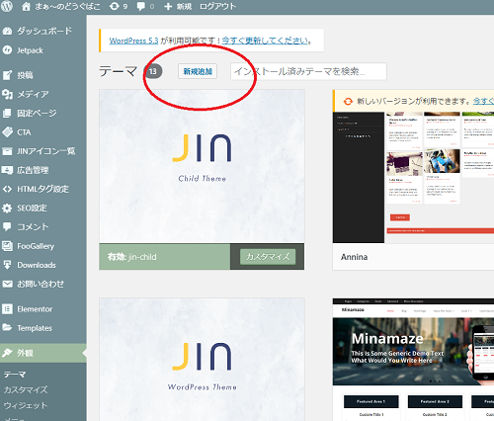Image resolution: width=494 pixels, height=421 pixels.
Task: Open the ダッシュボード menu
Action: click(43, 31)
